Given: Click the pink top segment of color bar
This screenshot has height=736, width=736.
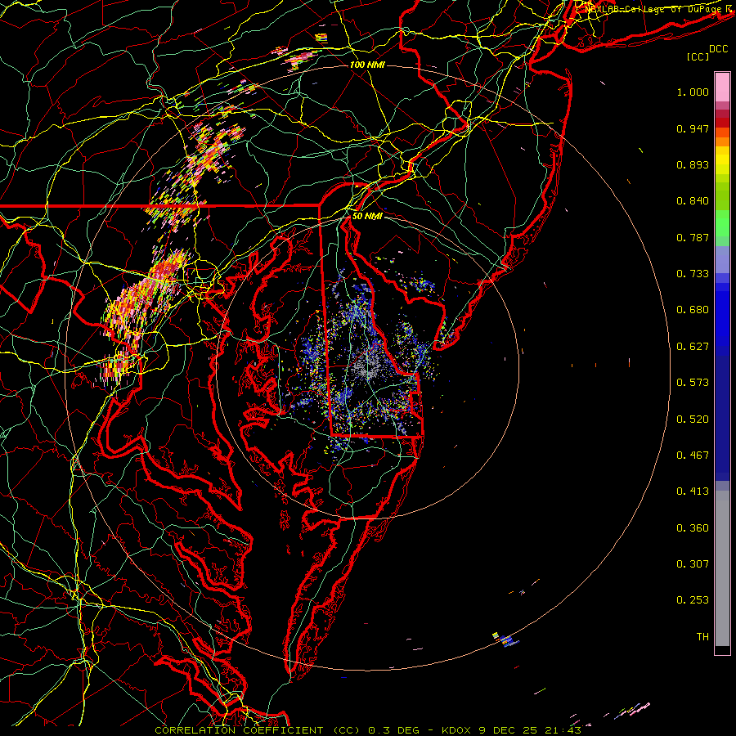Looking at the screenshot, I should [722, 87].
